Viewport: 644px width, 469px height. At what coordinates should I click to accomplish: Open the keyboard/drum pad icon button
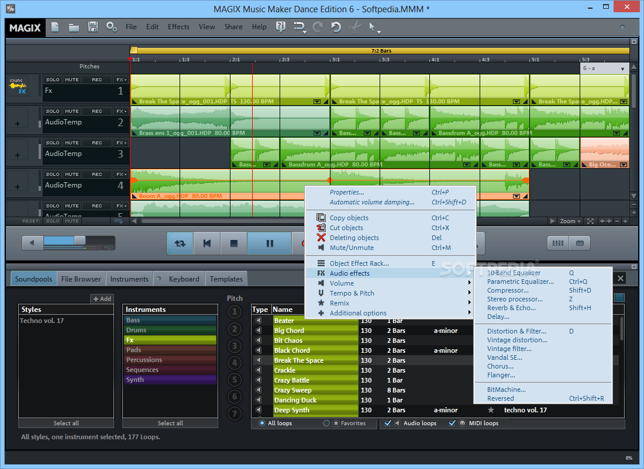point(580,243)
